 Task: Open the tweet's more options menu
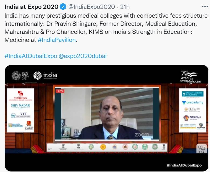click(205, 7)
